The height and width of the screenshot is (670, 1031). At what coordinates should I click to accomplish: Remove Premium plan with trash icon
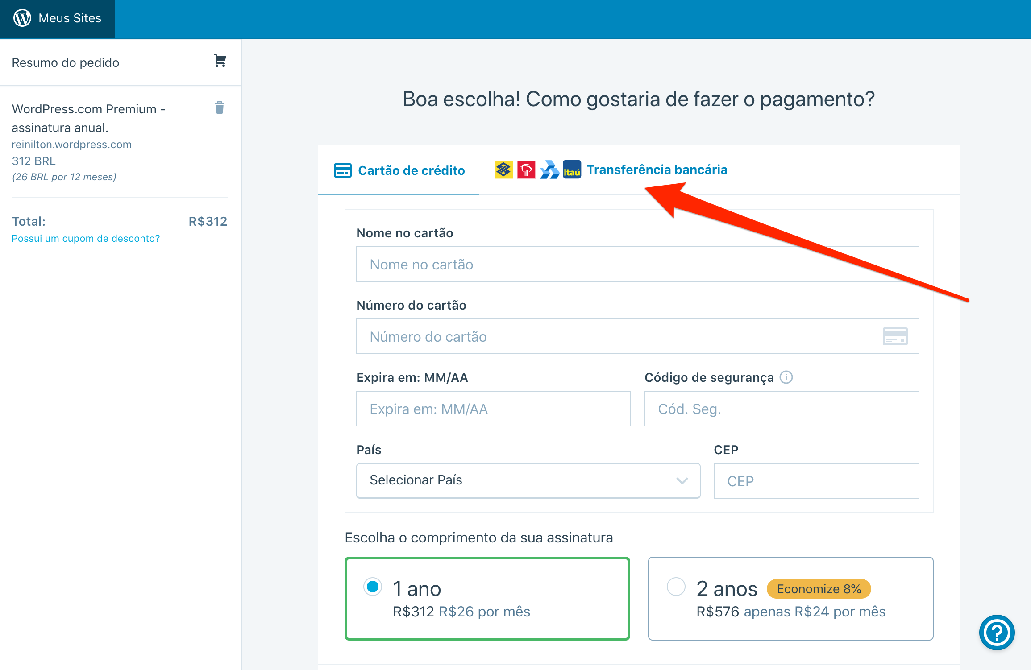(x=219, y=108)
